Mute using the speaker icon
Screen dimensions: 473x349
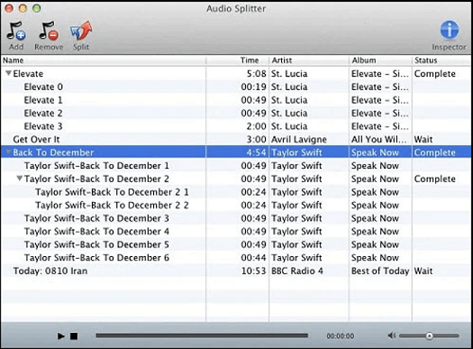[x=391, y=335]
